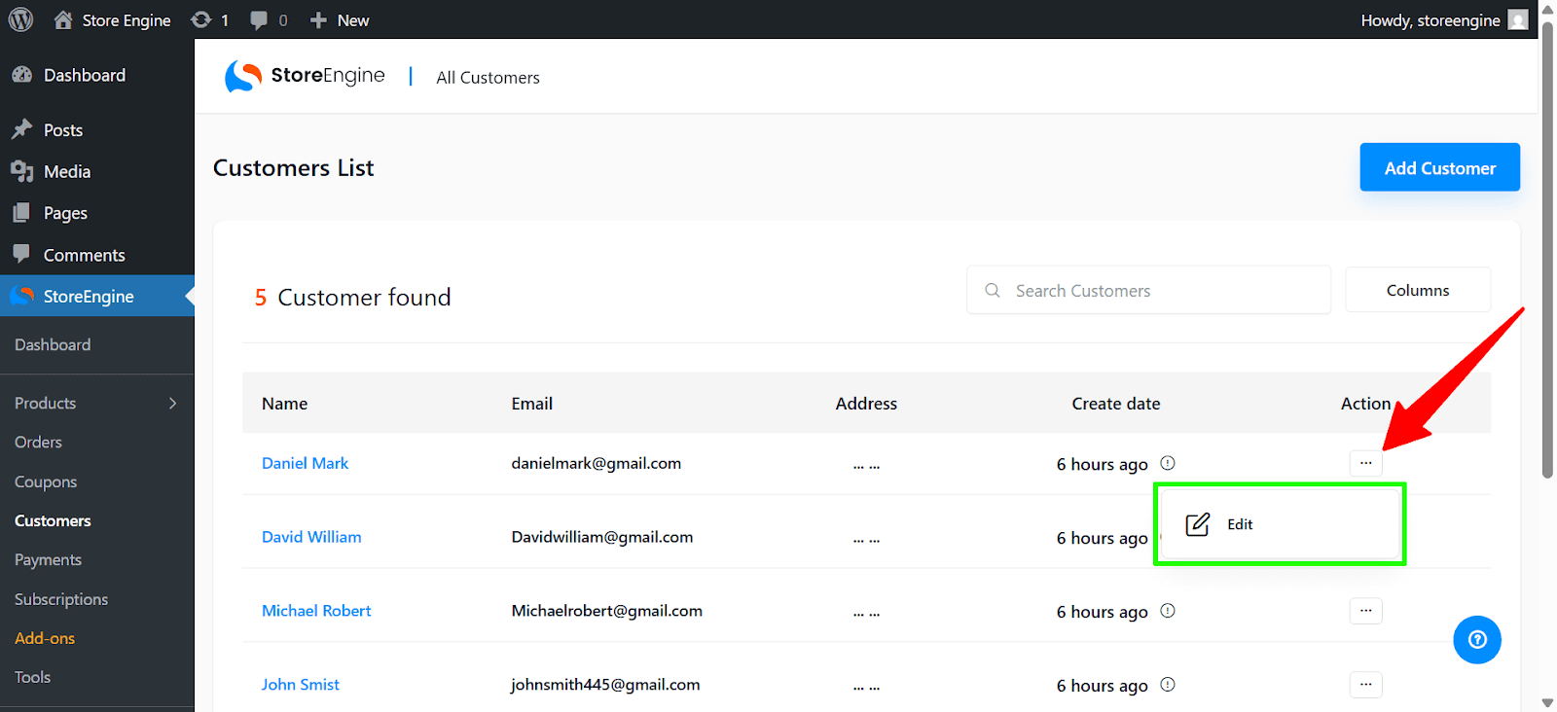The image size is (1557, 712).
Task: Click the Posts pin icon in sidebar
Action: click(21, 129)
